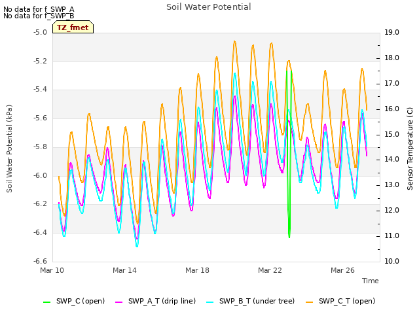419x314 pixels.
Task: Click the -5.4 left axis tick label
Action: (x=40, y=89)
